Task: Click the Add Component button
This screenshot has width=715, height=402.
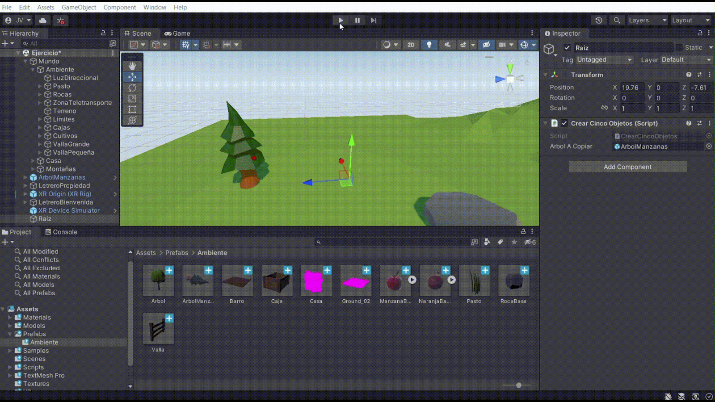Action: [627, 167]
